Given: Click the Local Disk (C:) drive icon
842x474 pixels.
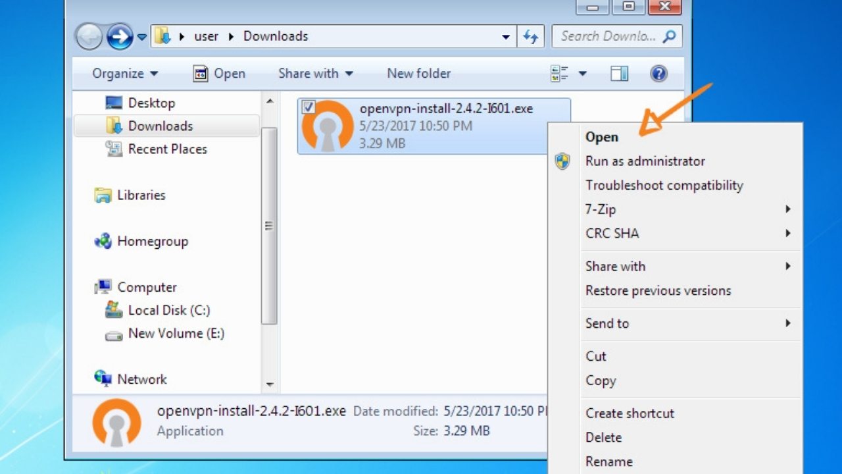Looking at the screenshot, I should tap(114, 310).
